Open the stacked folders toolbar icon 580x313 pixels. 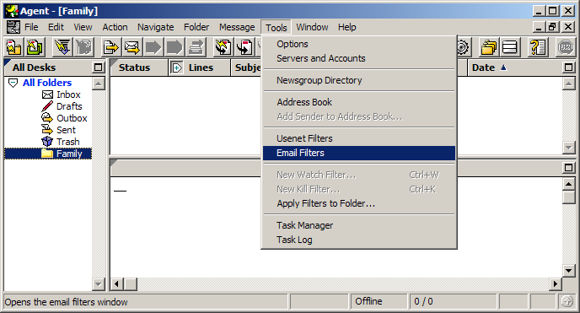489,47
